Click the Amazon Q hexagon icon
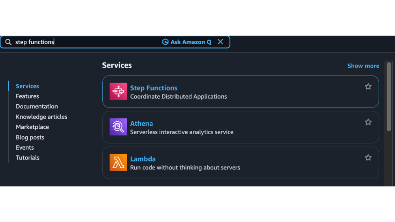Screen dimensions: 395x222 (x=166, y=42)
